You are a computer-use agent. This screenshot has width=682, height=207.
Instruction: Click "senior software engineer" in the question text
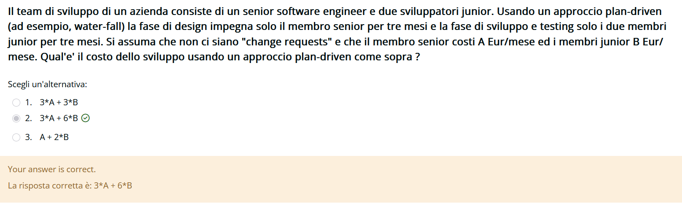click(303, 11)
